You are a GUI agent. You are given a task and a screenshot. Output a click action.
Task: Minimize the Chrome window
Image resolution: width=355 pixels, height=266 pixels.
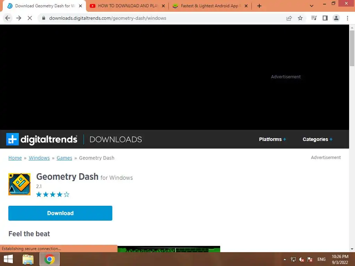324,3
